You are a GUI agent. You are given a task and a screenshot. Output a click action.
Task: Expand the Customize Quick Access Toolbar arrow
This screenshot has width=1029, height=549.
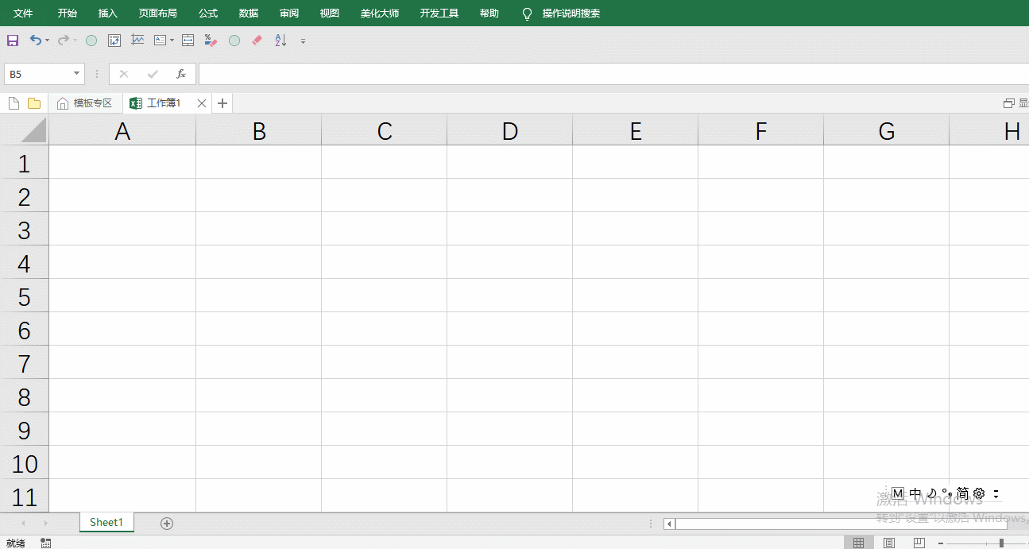click(303, 41)
